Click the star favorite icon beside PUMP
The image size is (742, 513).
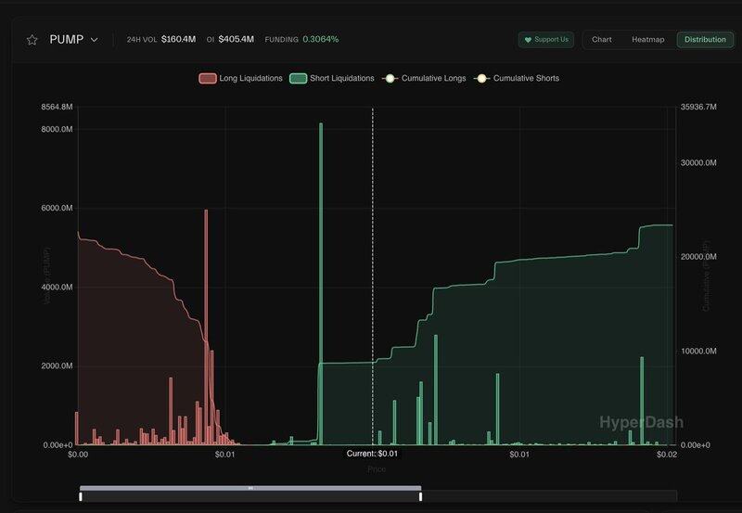pyautogui.click(x=32, y=40)
